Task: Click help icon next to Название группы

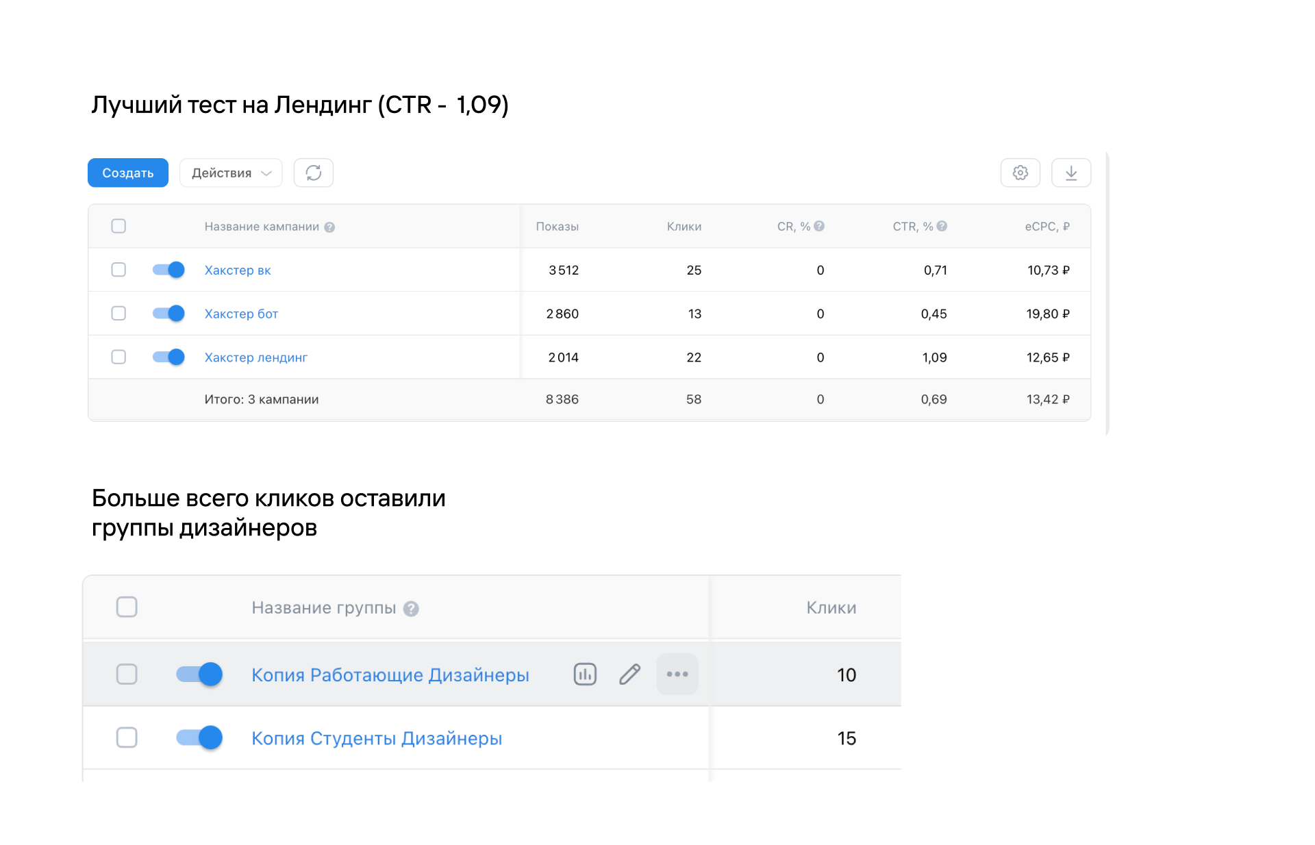Action: click(x=411, y=608)
